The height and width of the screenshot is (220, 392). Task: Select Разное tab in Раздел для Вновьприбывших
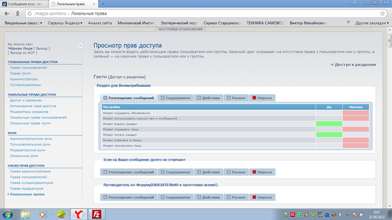tap(236, 98)
